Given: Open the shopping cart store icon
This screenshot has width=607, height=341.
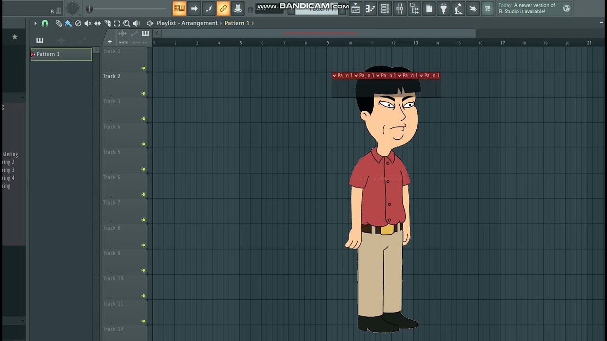Looking at the screenshot, I should tap(487, 8).
